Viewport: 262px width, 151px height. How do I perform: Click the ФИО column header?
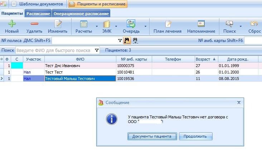(x=80, y=59)
